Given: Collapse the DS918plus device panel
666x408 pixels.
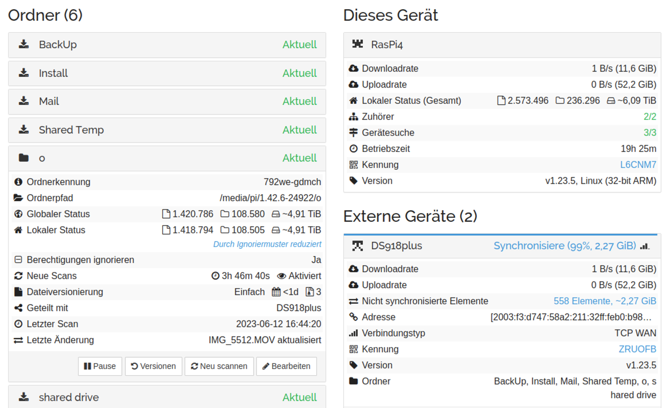Looking at the screenshot, I should [x=502, y=246].
